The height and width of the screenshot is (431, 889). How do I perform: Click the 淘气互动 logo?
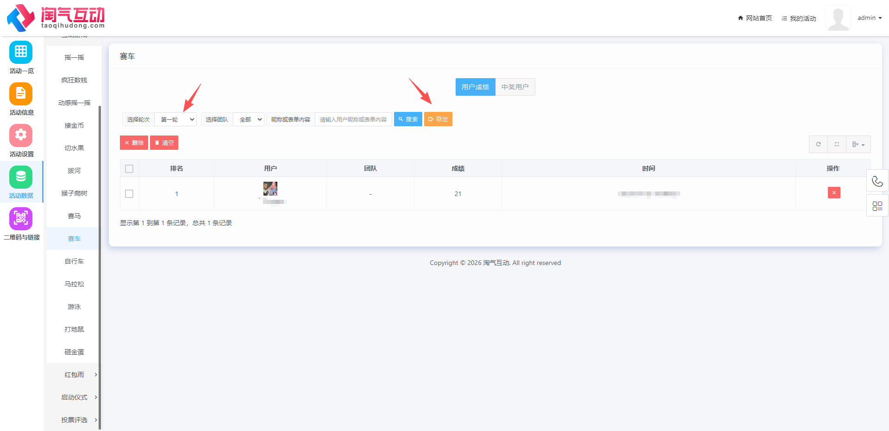pyautogui.click(x=56, y=18)
